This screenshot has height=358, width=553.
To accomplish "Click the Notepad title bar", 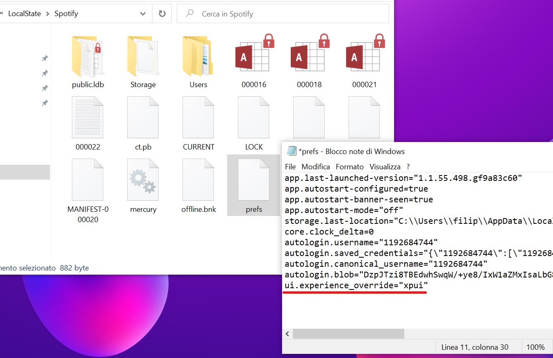I will pos(417,151).
